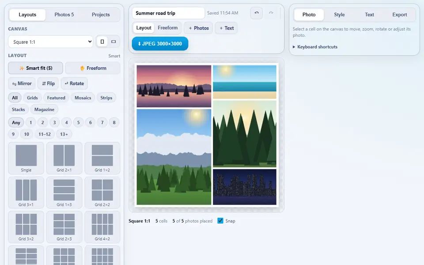Apply Smart fit (5) layout
The image size is (424, 265).
tap(35, 68)
